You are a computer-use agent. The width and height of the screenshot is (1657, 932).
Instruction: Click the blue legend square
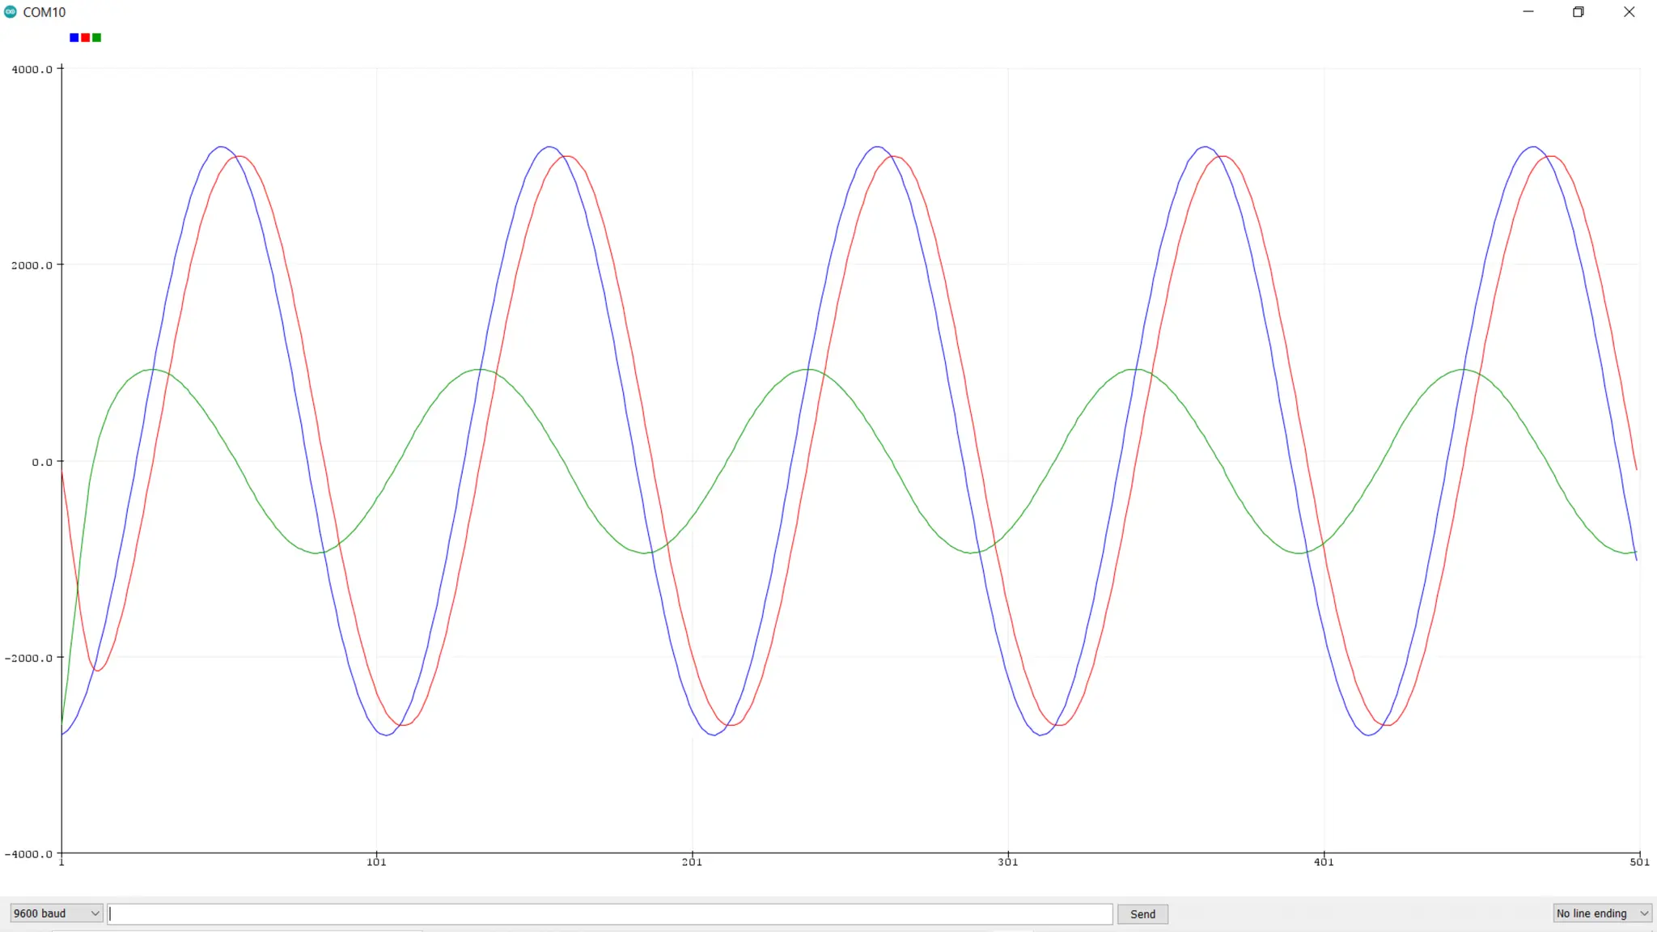[x=74, y=38]
